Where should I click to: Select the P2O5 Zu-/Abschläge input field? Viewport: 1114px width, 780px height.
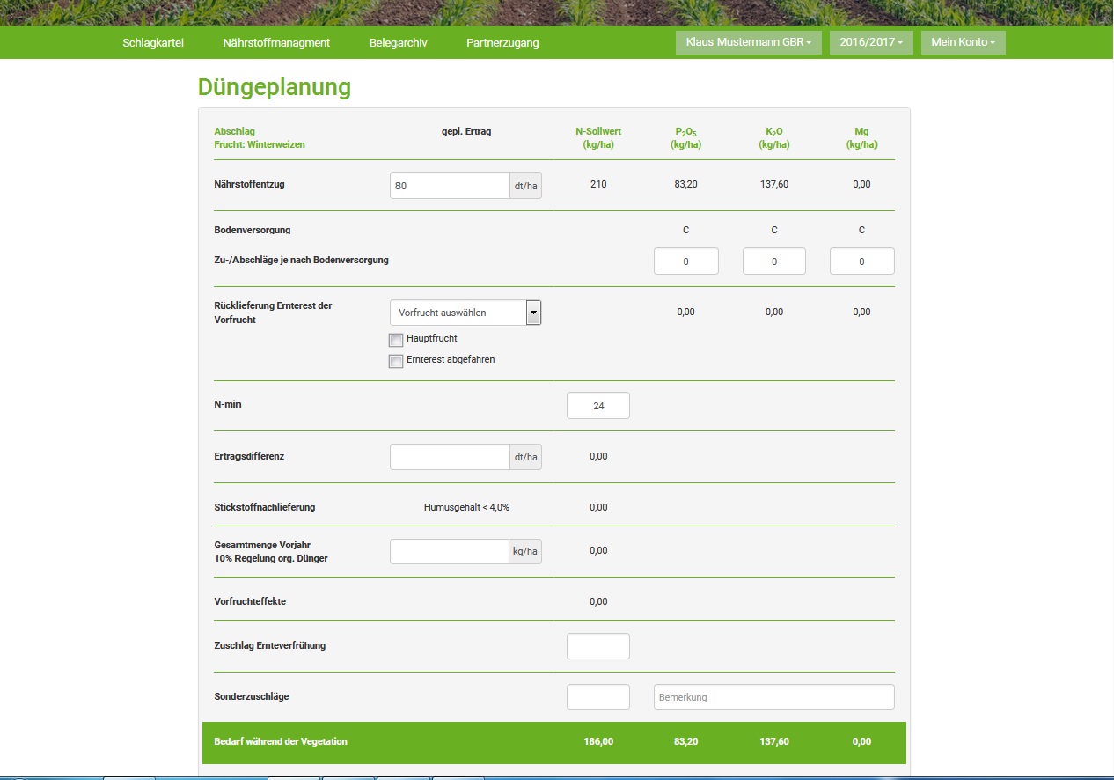tap(686, 261)
